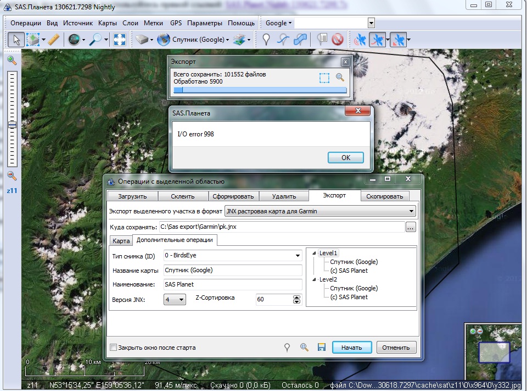
Task: Click the save floppy disk icon near Начать
Action: point(322,348)
